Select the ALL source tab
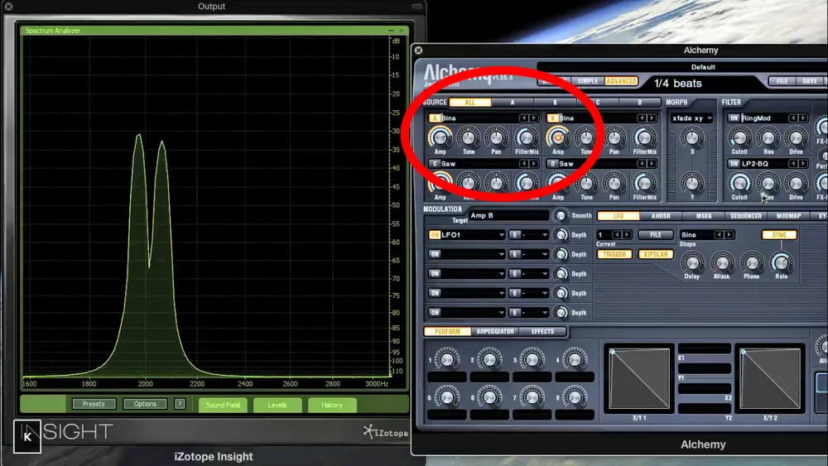828x466 pixels. click(470, 103)
